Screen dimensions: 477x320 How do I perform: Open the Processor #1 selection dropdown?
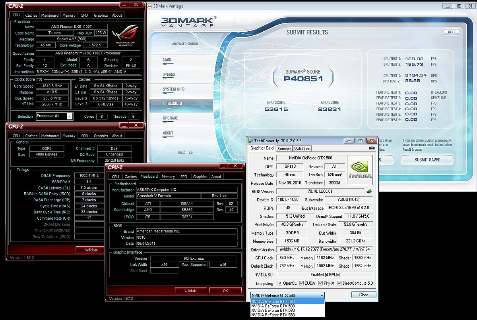[x=70, y=116]
